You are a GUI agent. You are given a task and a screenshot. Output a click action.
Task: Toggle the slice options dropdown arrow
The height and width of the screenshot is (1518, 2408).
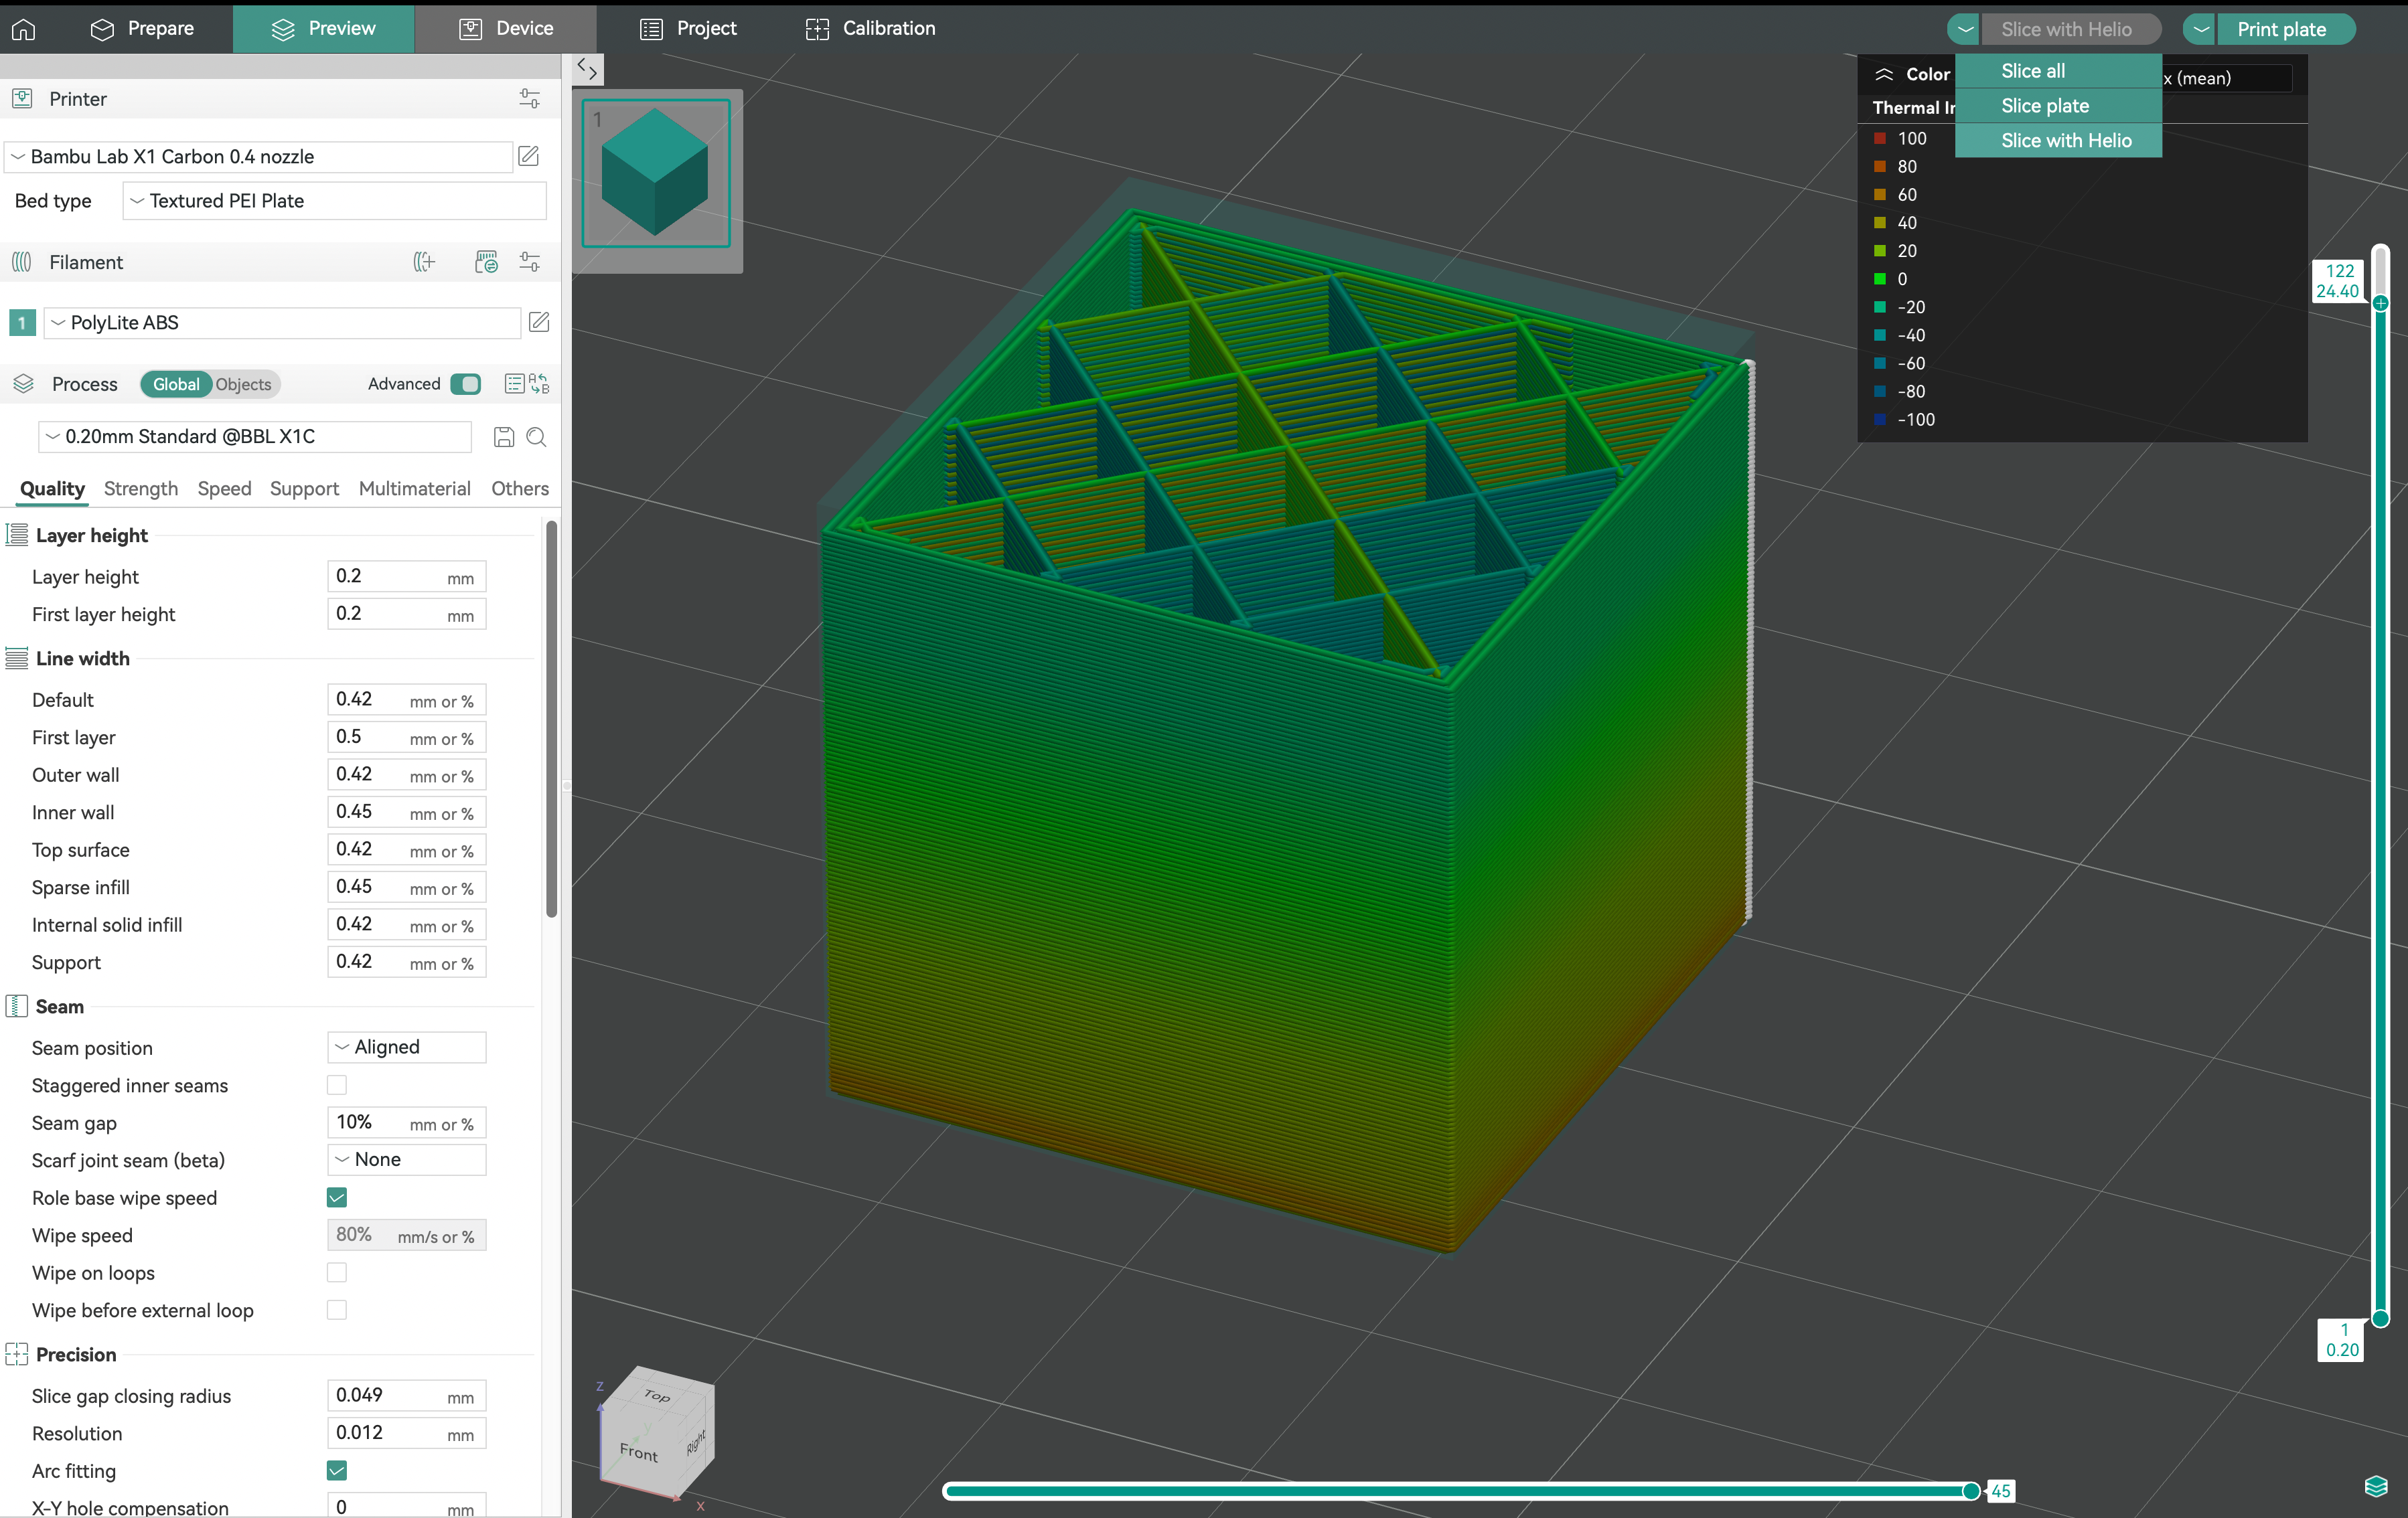pyautogui.click(x=1965, y=29)
